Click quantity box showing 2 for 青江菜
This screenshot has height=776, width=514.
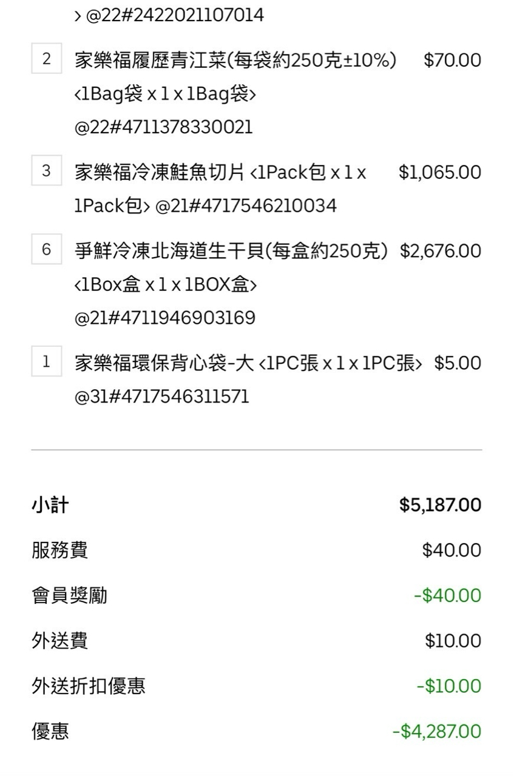pos(47,60)
